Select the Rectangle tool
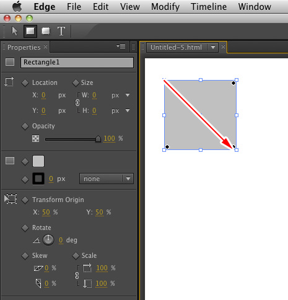The image size is (288, 300). click(30, 31)
